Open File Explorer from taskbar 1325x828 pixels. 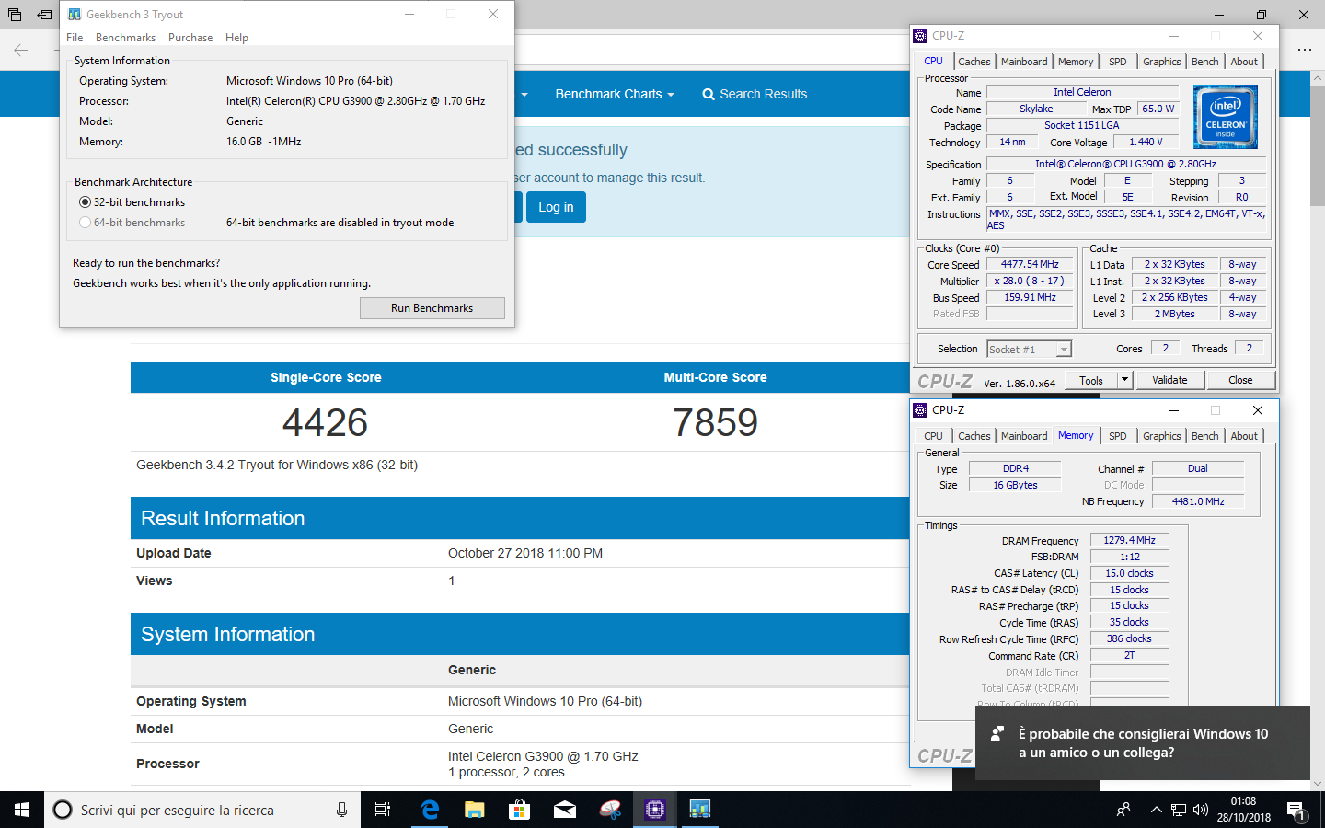[474, 810]
